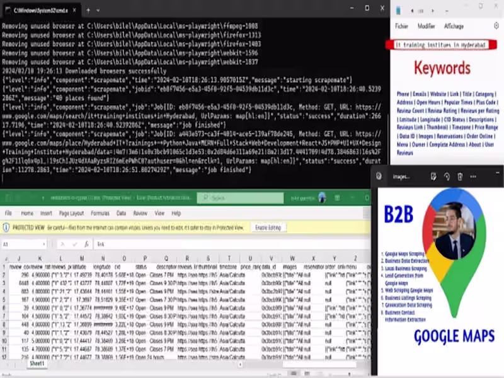Select row 5 header in Excel
This screenshot has width=504, height=378.
click(x=4, y=300)
